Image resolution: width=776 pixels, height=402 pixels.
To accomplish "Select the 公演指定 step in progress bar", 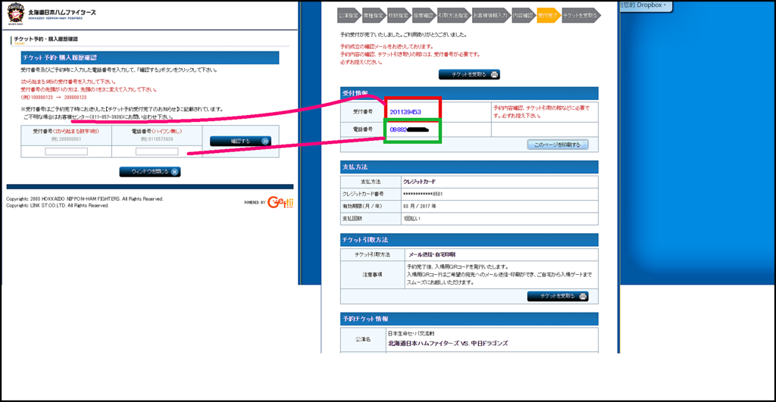I will click(x=348, y=15).
